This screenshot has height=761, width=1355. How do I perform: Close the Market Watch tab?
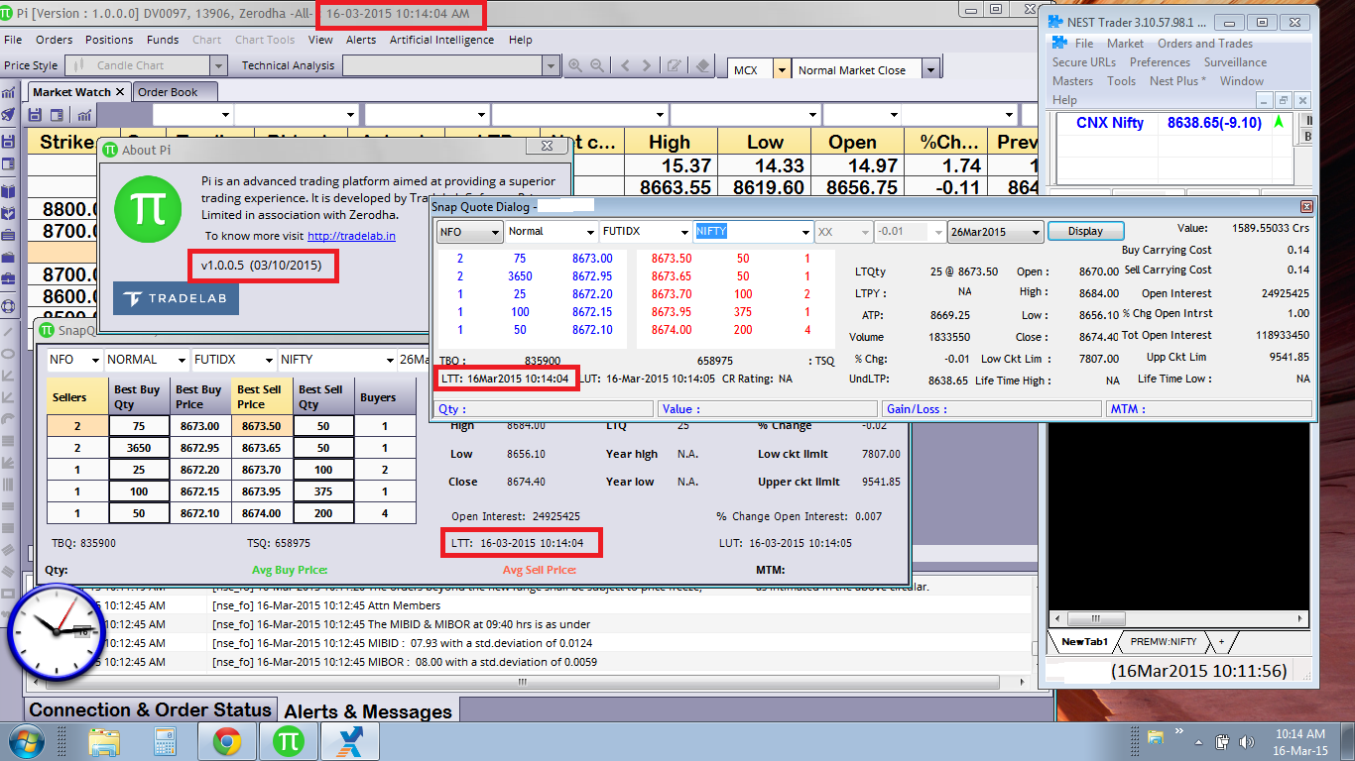pyautogui.click(x=120, y=92)
